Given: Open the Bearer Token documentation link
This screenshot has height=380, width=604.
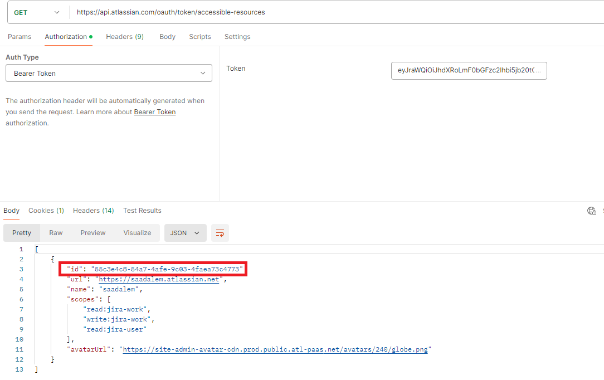Looking at the screenshot, I should pyautogui.click(x=154, y=111).
